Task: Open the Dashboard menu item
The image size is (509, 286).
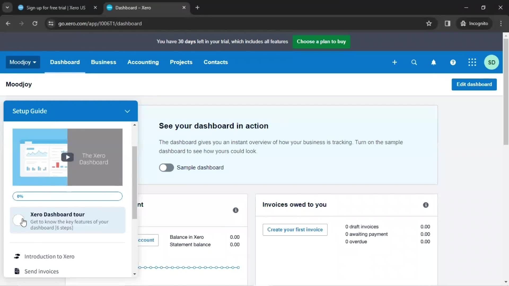Action: (x=65, y=62)
